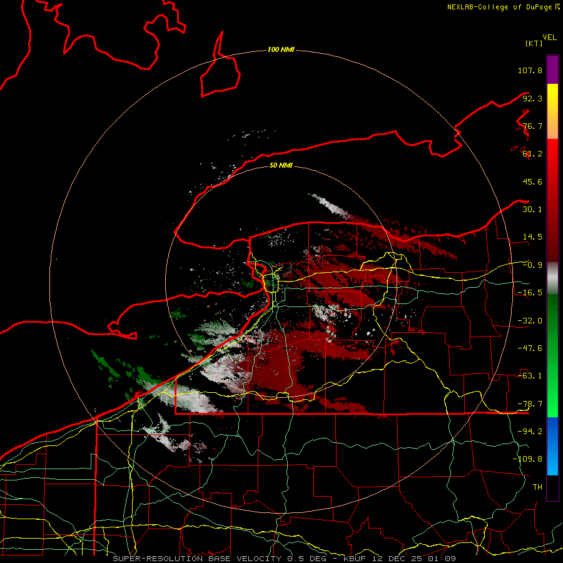This screenshot has width=563, height=563.
Task: Click the TH label on the color scale
Action: (537, 487)
